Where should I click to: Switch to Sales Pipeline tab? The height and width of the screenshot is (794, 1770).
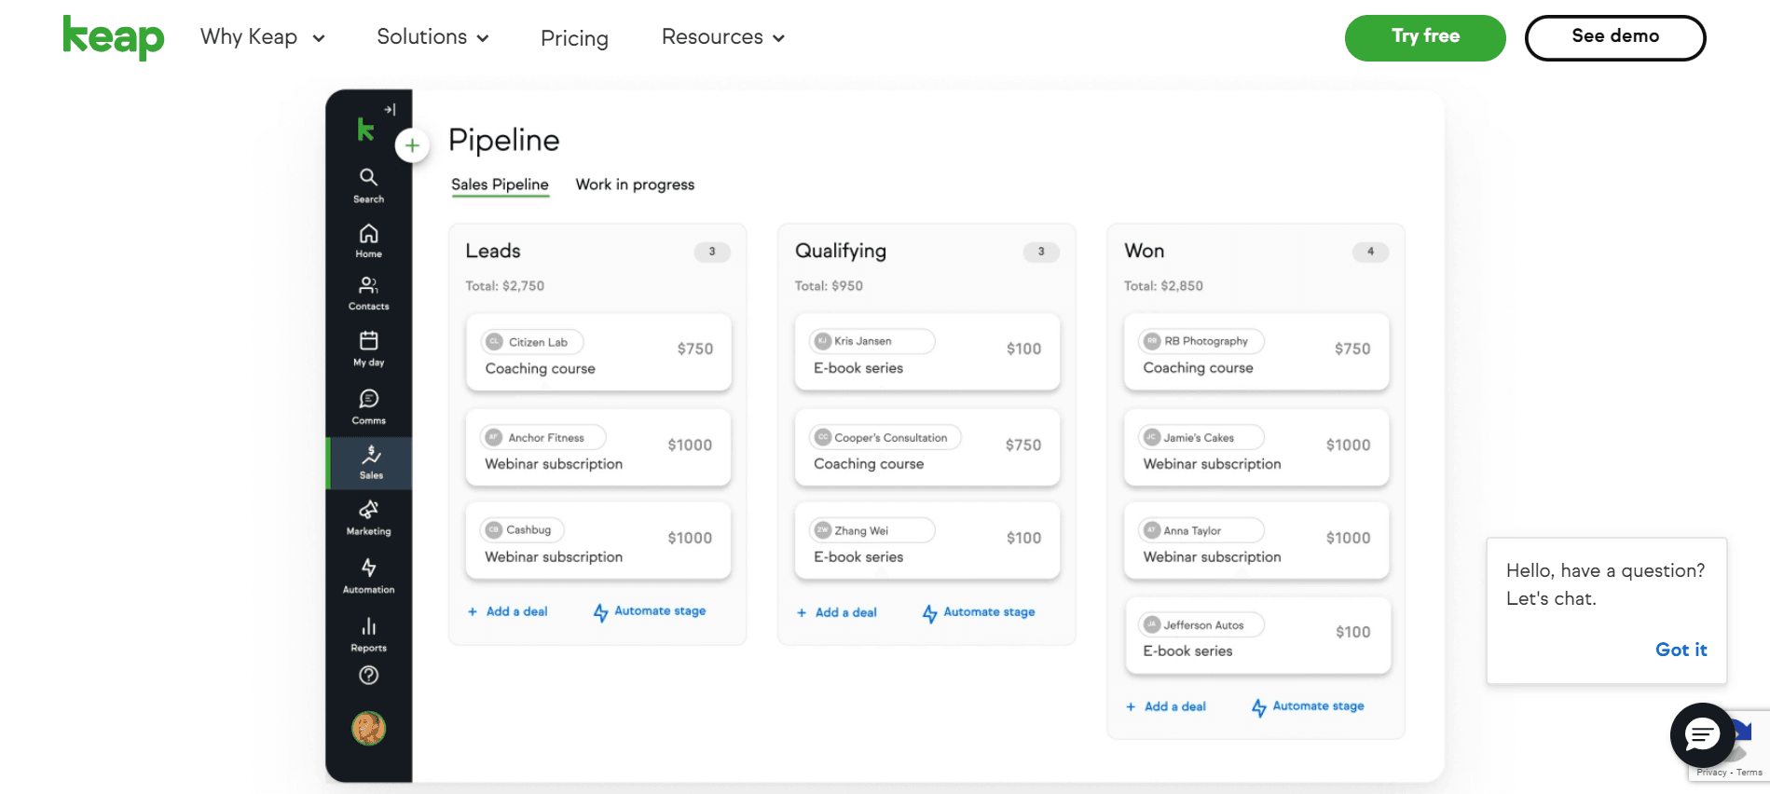[500, 185]
